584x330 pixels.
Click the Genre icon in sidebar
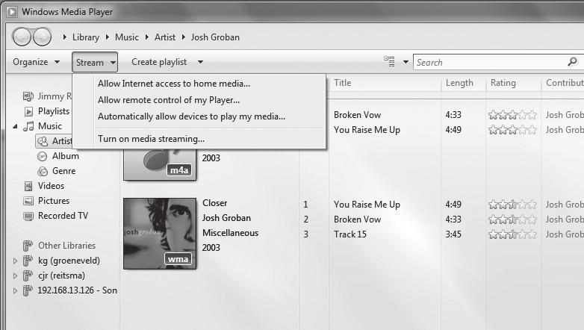(43, 171)
